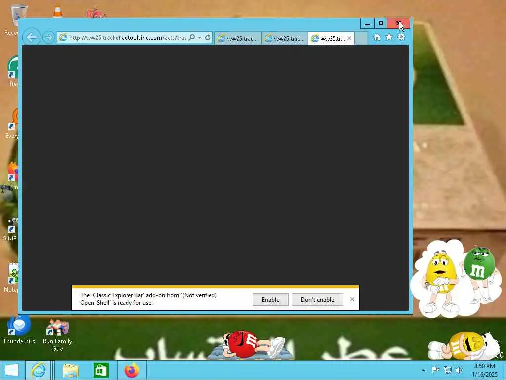The image size is (506, 380).
Task: Open the Home page icon
Action: [x=377, y=37]
